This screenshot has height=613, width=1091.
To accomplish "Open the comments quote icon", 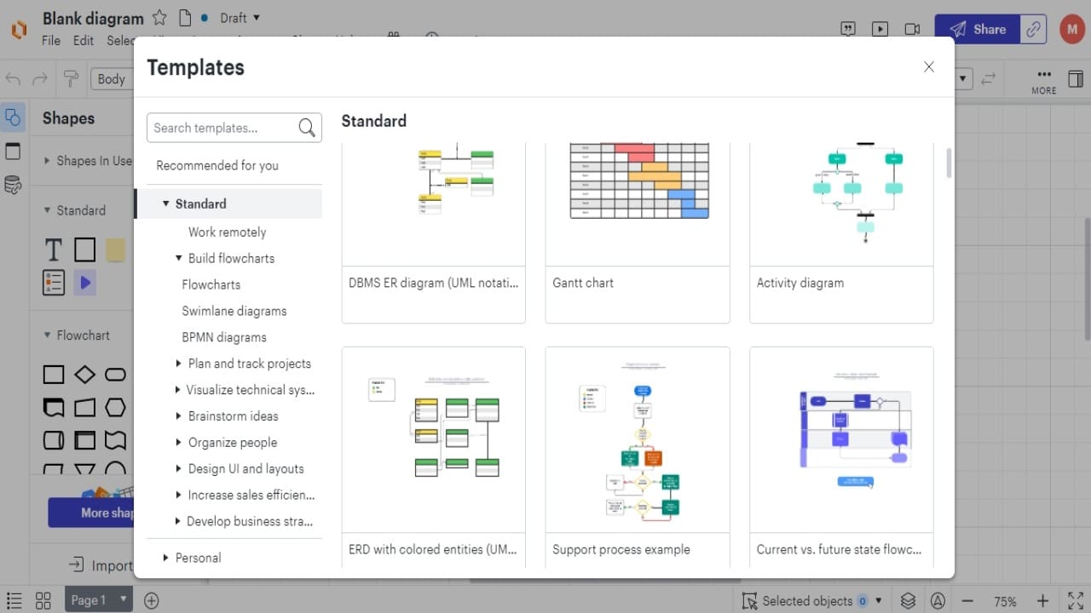I will [848, 29].
